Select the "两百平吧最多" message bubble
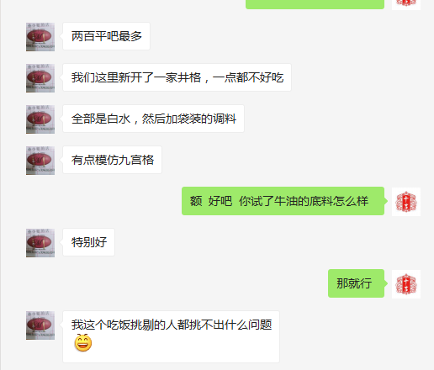Screen dimensions: 434x370 (x=107, y=36)
